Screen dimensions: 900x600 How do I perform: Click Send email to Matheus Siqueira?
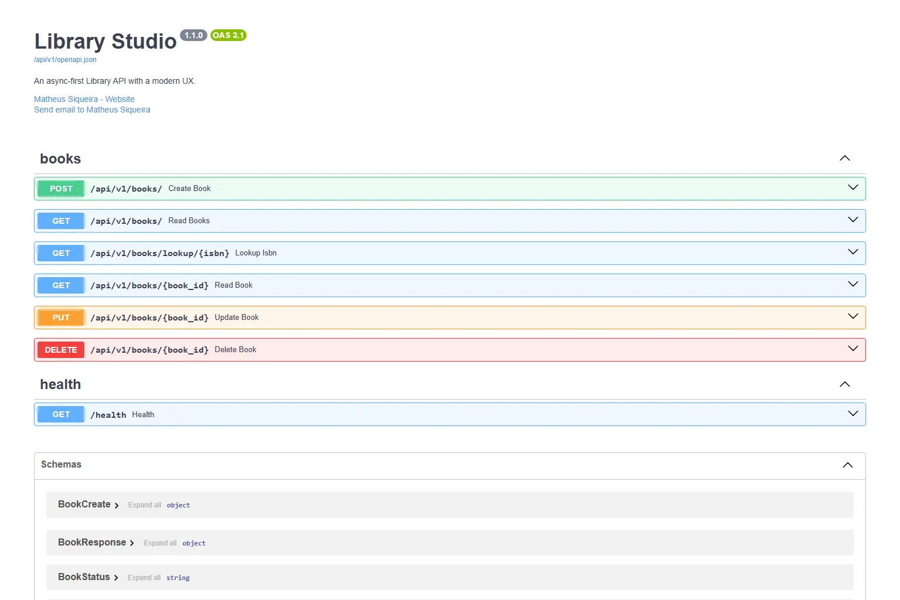click(x=92, y=110)
